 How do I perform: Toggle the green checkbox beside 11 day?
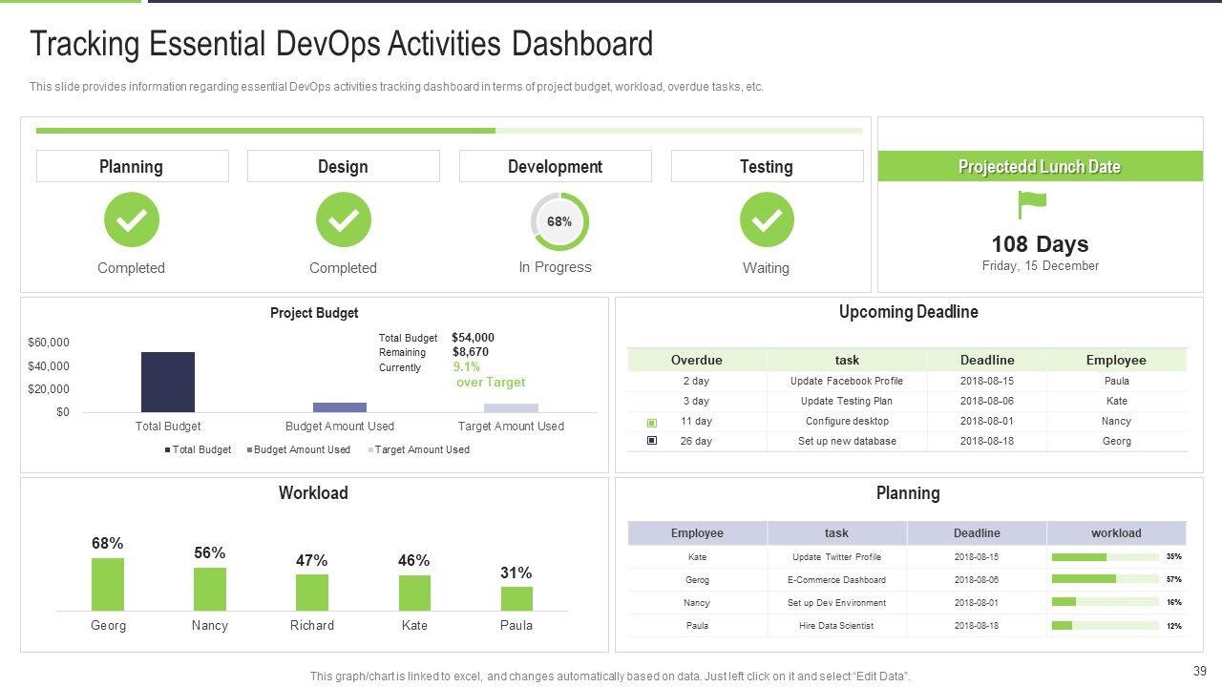[x=652, y=422]
